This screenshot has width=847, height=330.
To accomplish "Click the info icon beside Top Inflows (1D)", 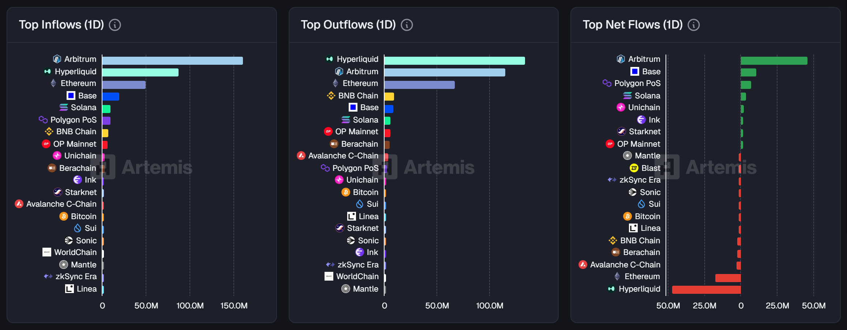I will (115, 25).
